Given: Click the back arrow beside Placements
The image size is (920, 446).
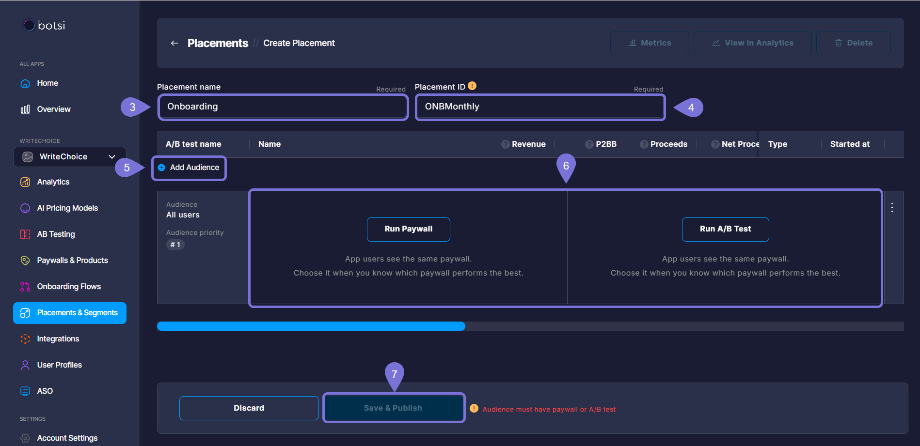Looking at the screenshot, I should (174, 43).
